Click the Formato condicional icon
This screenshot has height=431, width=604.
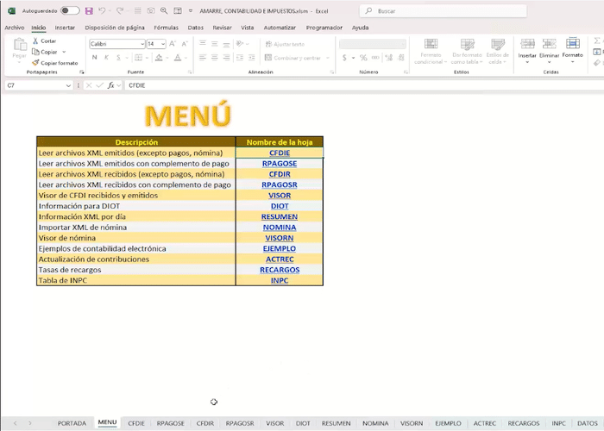[431, 43]
